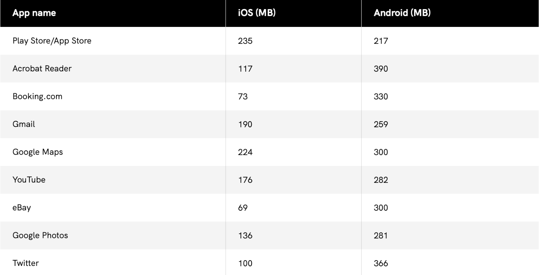
Task: Click the Android (MB) column header
Action: pyautogui.click(x=402, y=13)
